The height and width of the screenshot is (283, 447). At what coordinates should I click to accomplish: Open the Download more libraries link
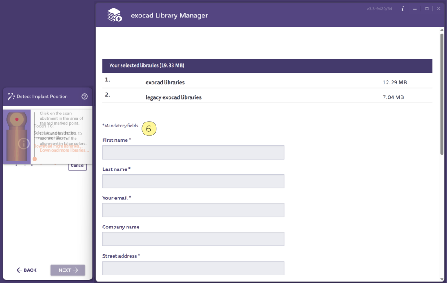pyautogui.click(x=64, y=150)
